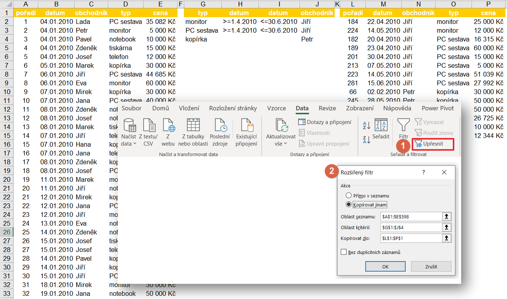
Task: Click the Filtr funnel icon
Action: point(403,125)
